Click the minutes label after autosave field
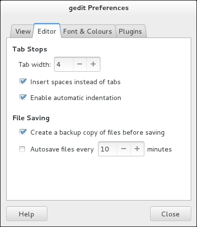The image size is (197, 227). point(159,149)
